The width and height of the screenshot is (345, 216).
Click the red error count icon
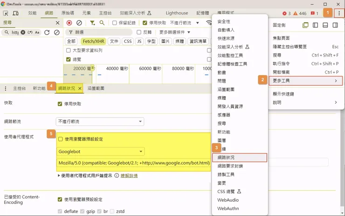[284, 14]
